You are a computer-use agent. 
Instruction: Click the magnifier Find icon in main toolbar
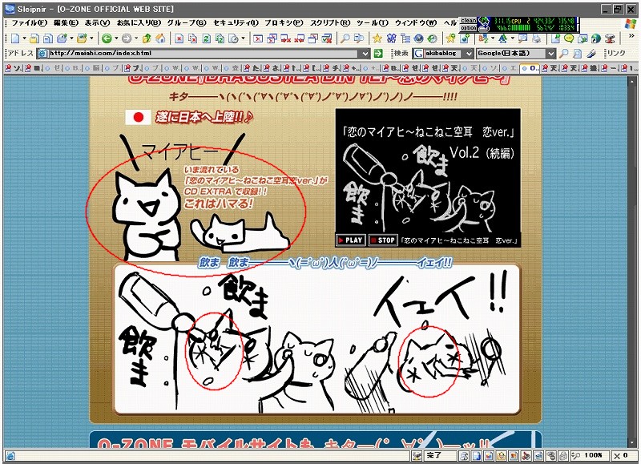coord(345,38)
